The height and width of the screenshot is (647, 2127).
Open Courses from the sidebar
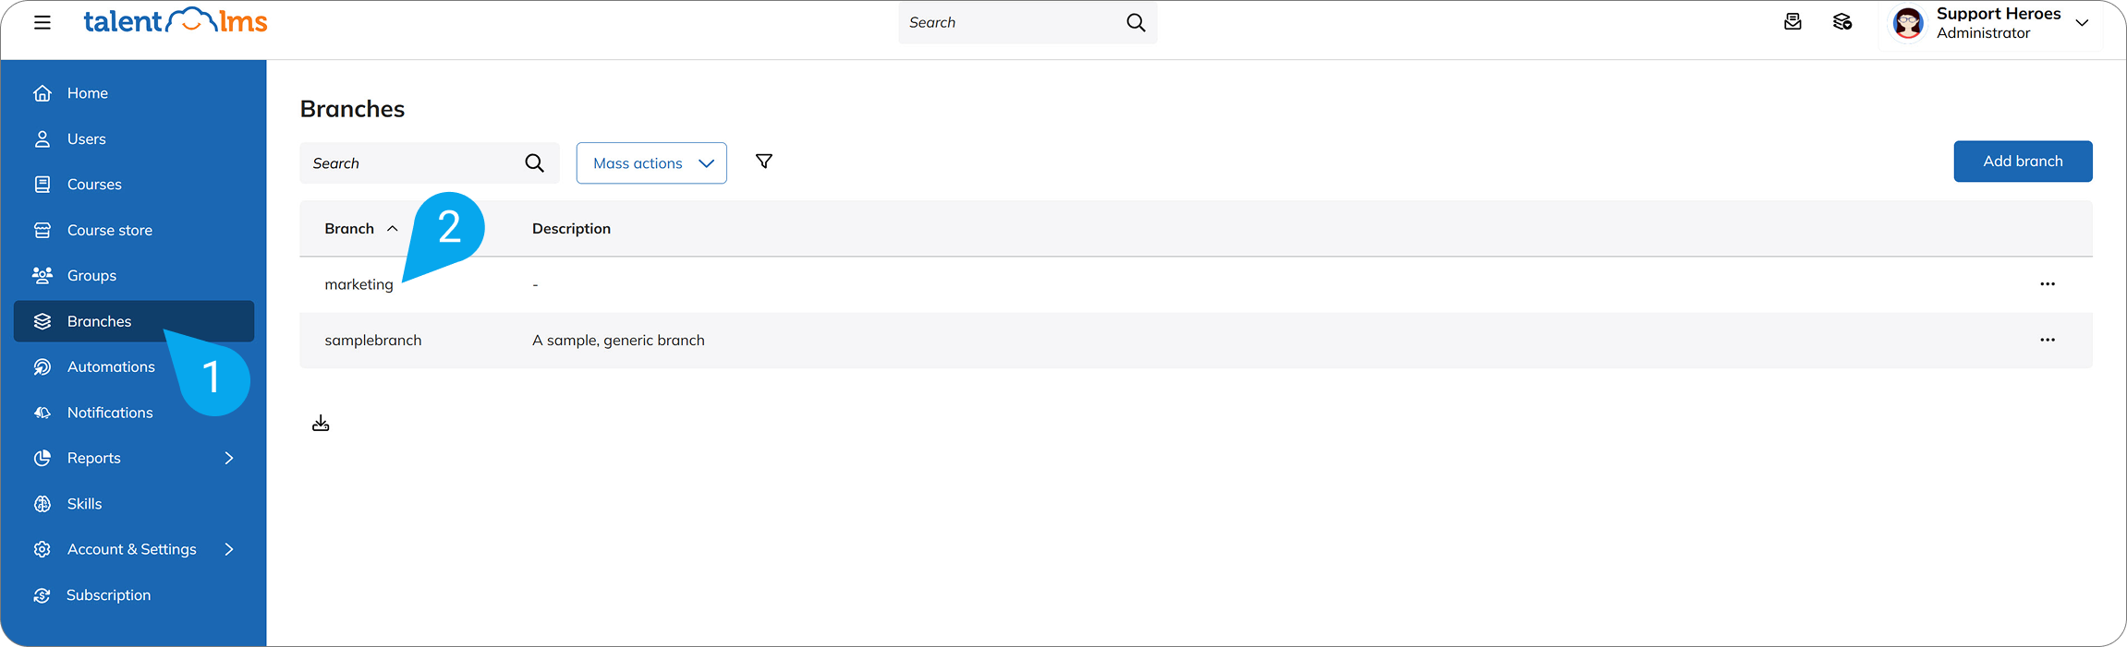[94, 185]
